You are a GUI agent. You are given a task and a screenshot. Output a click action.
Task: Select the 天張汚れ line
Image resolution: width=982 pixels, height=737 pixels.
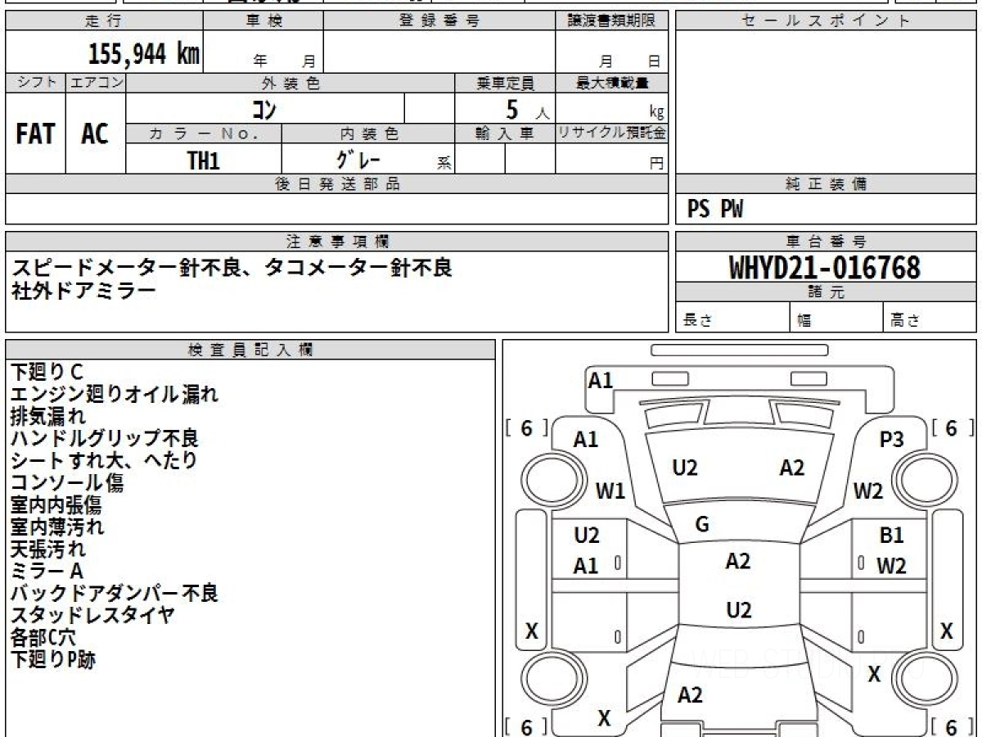[47, 549]
